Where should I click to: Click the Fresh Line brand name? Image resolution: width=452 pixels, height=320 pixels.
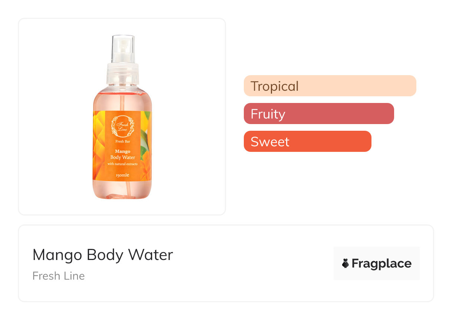pos(59,276)
